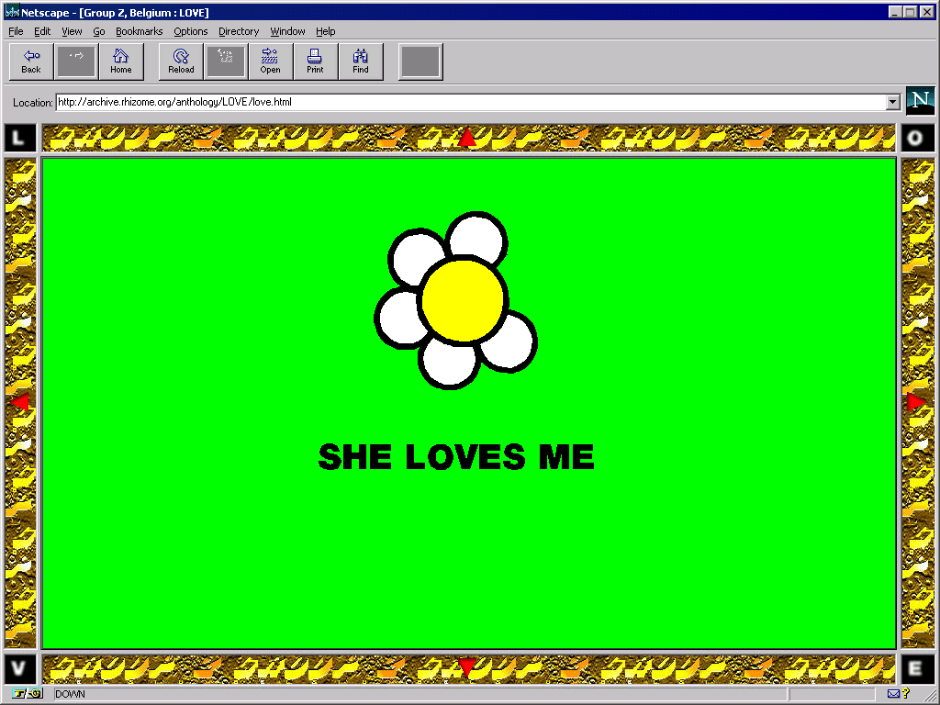Click the SHE LOVES ME text

456,457
